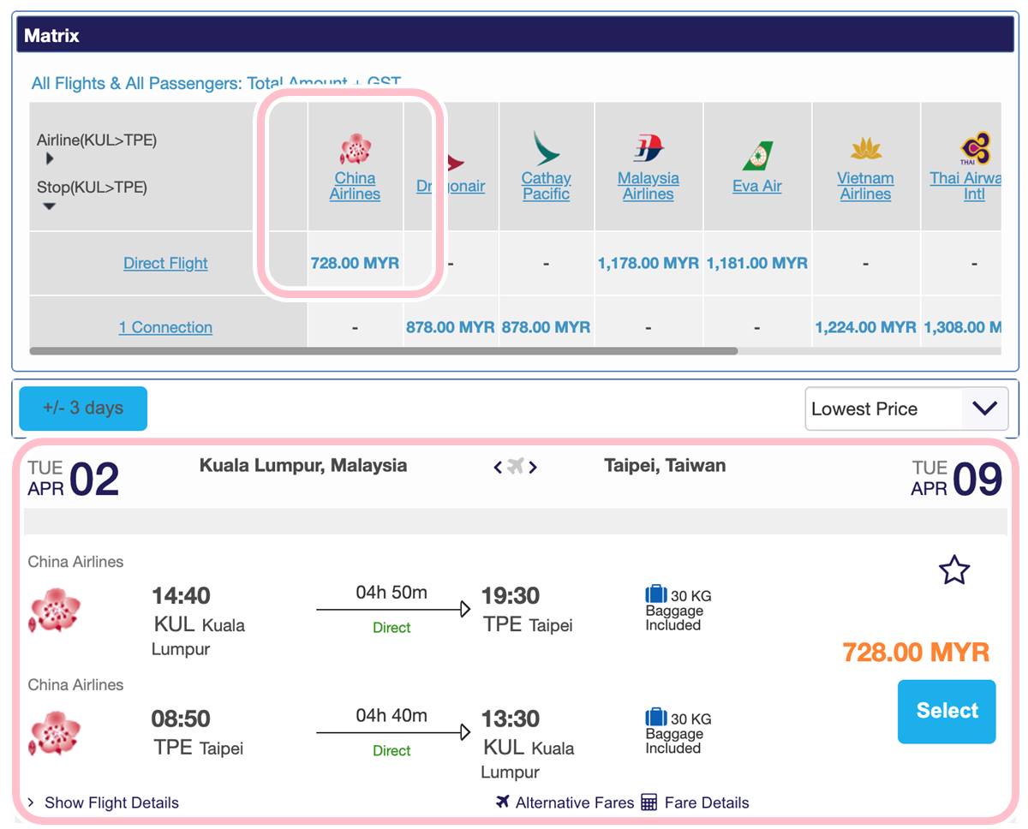Select the 728.00 MYR China Airlines direct fare
The width and height of the screenshot is (1028, 829).
click(x=355, y=263)
